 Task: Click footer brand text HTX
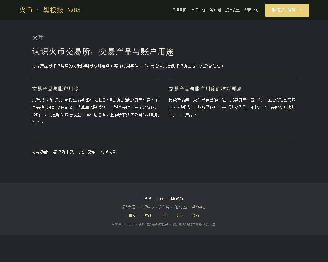click(160, 199)
